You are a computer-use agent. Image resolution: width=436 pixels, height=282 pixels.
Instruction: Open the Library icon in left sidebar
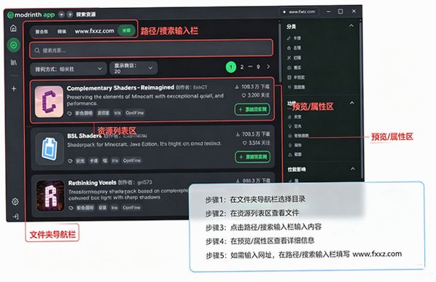point(14,62)
